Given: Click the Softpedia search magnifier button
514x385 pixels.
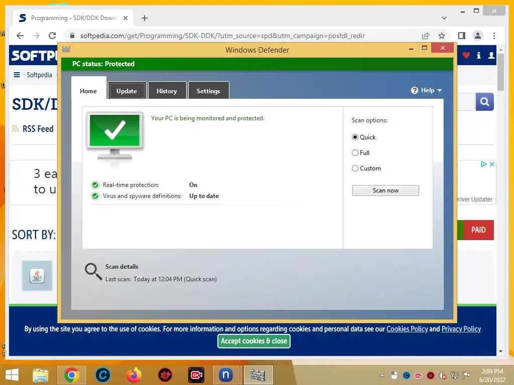Looking at the screenshot, I should click(485, 102).
